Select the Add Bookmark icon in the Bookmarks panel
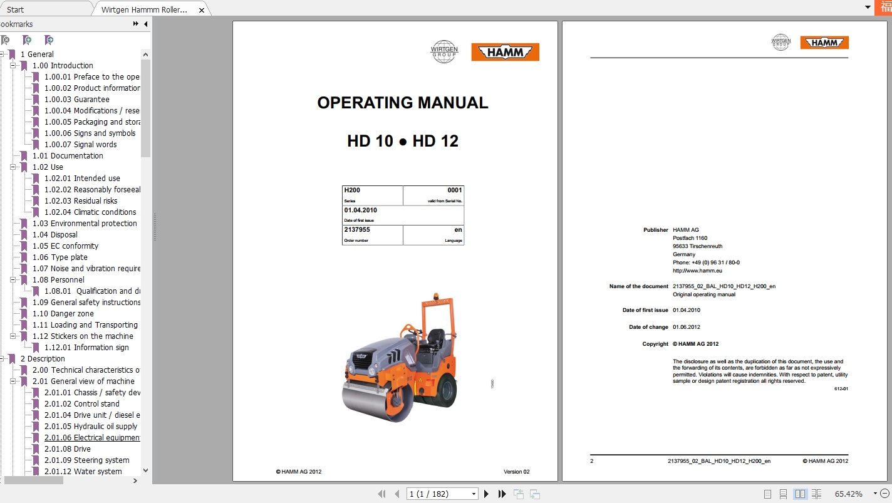The height and width of the screenshot is (503, 892). [27, 39]
